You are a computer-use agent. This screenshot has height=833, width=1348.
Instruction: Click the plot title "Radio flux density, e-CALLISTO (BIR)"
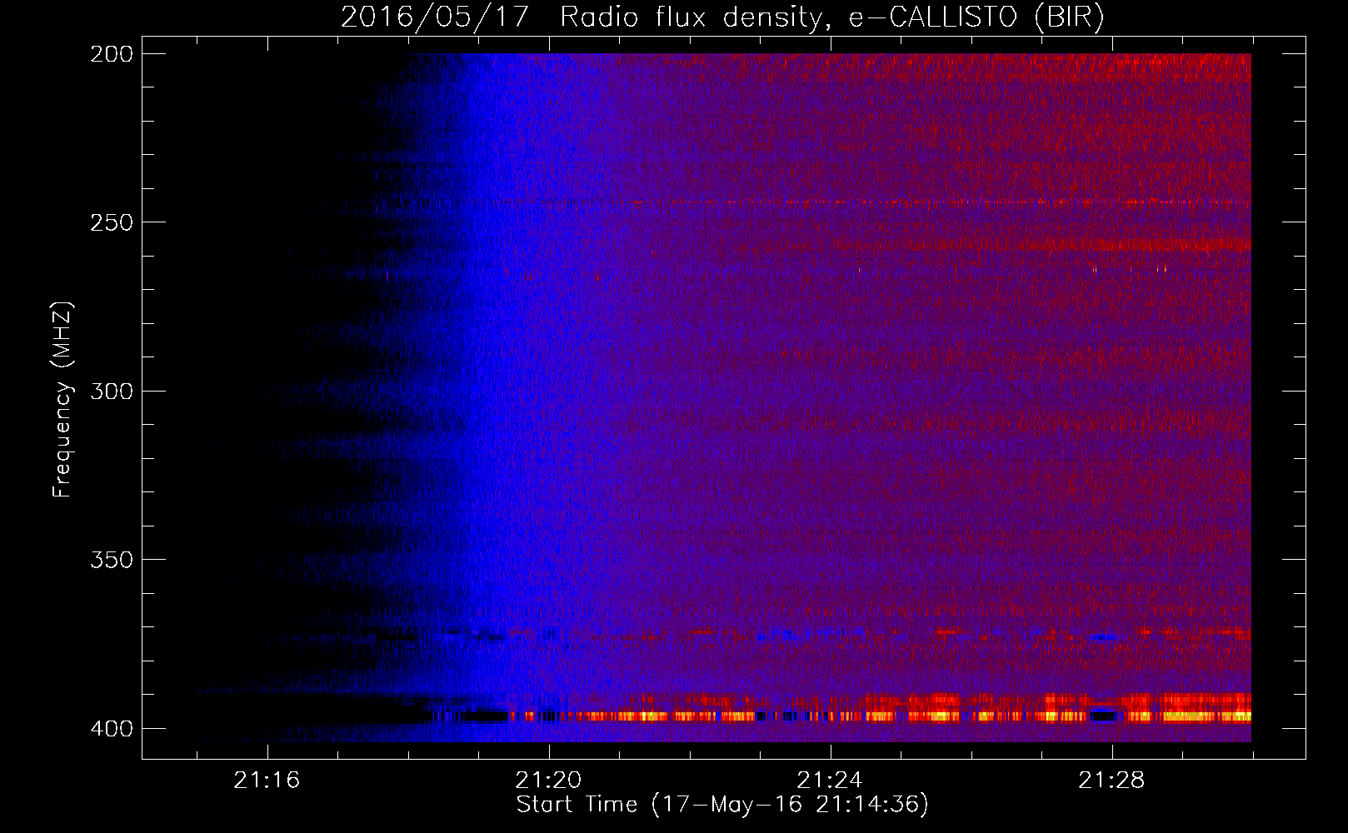point(832,17)
